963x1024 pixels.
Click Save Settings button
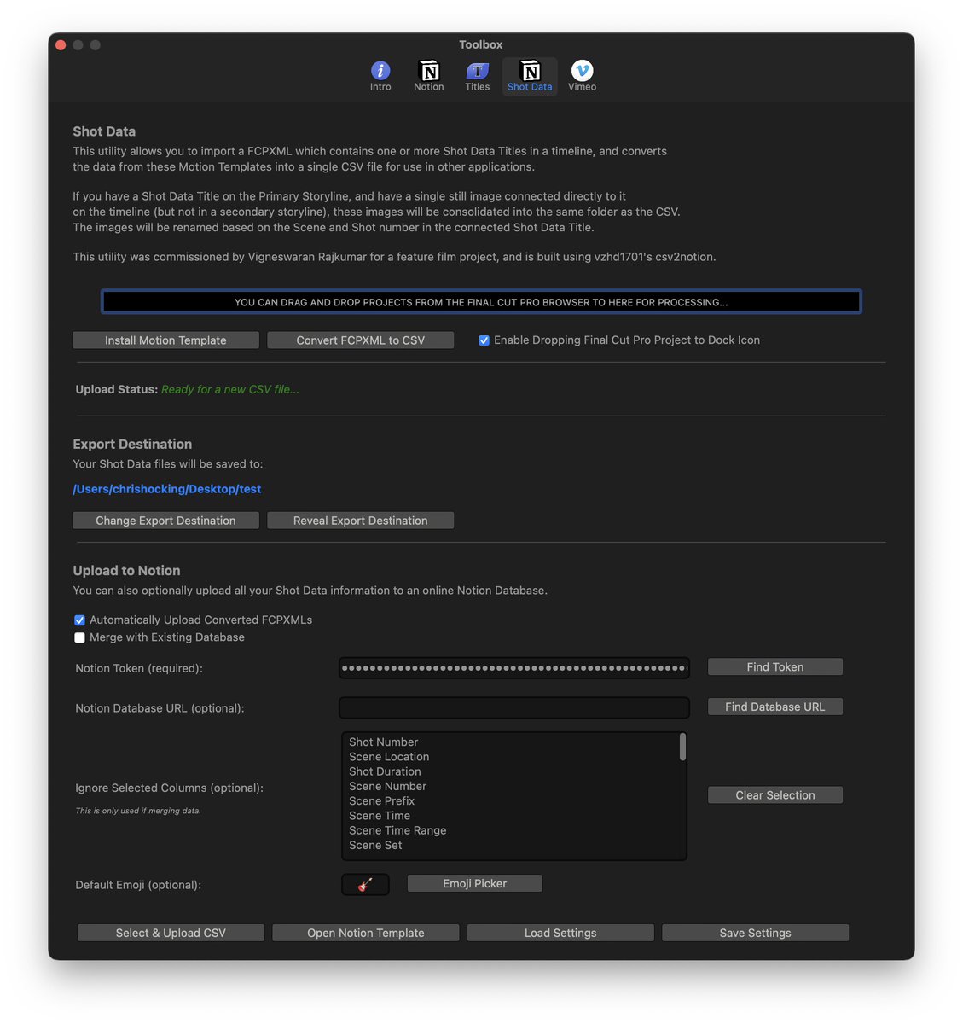(x=756, y=933)
